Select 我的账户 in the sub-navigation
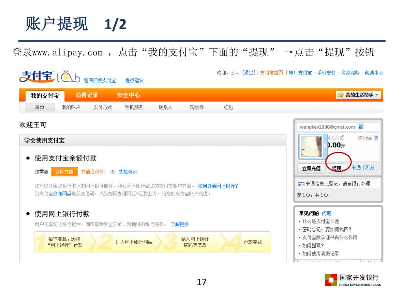The height and width of the screenshot is (302, 403). (x=71, y=107)
